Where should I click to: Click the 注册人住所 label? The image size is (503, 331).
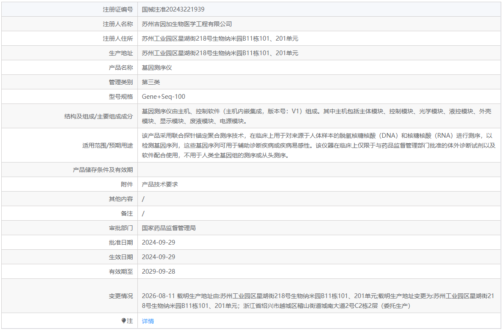(118, 38)
